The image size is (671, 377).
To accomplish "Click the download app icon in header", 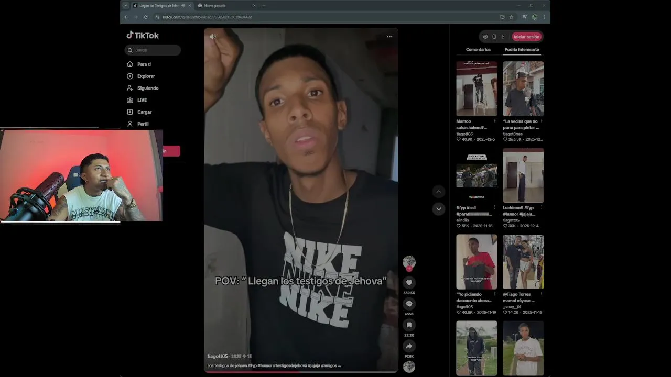I will pos(503,37).
